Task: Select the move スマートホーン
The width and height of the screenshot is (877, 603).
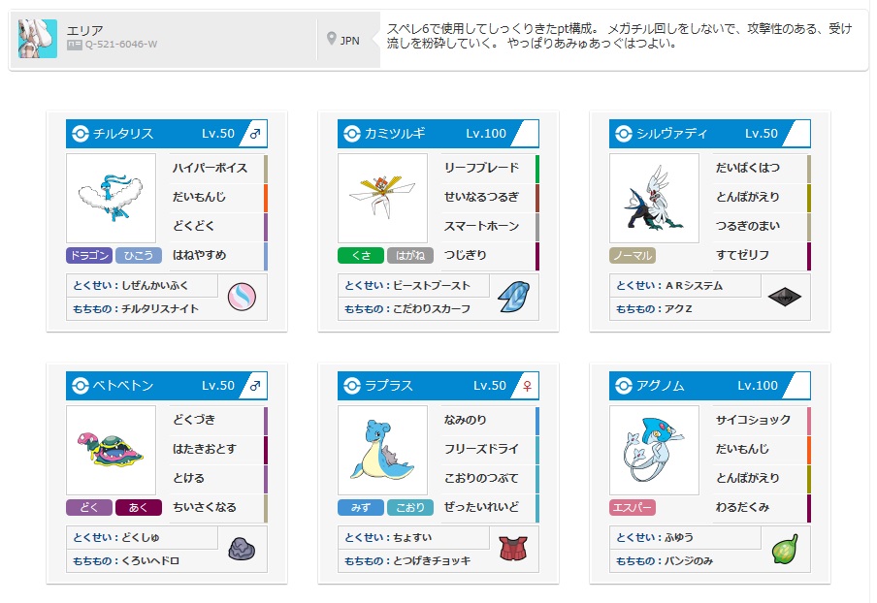Action: (x=490, y=226)
